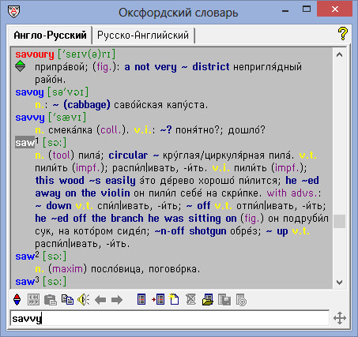
Task: Close the Оксфордский словарь window
Action: tap(335, 9)
